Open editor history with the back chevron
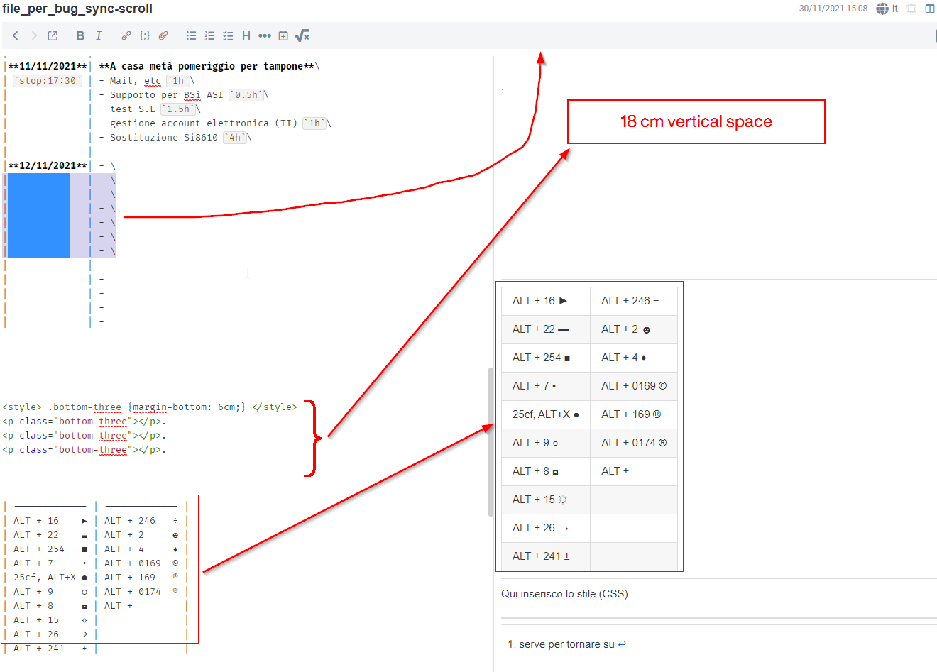Screen dimensions: 937x672 (15, 35)
